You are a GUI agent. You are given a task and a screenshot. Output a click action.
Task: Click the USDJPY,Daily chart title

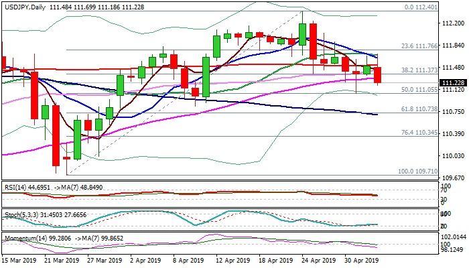tap(27, 5)
